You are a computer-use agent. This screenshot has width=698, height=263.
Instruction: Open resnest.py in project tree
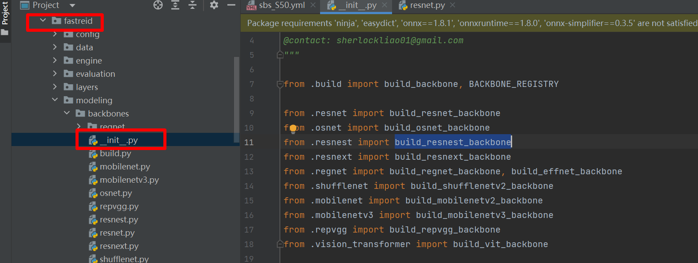point(119,219)
